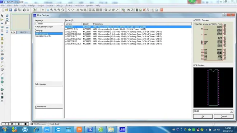Click the L library button in devices
The width and height of the screenshot is (237, 133).
(x=15, y=33)
